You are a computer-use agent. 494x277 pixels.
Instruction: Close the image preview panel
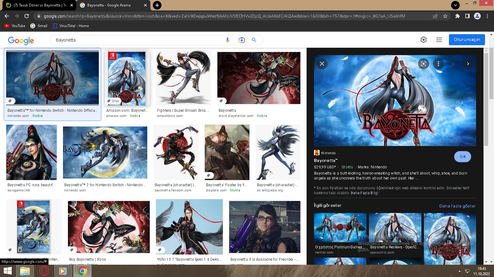322,64
